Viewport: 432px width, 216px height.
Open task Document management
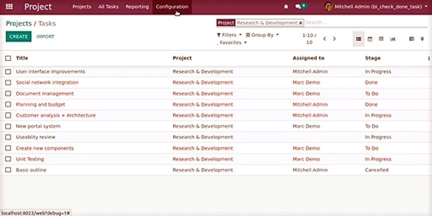(x=45, y=94)
